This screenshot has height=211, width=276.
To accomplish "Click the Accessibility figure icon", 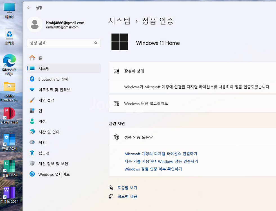I will point(32,153).
